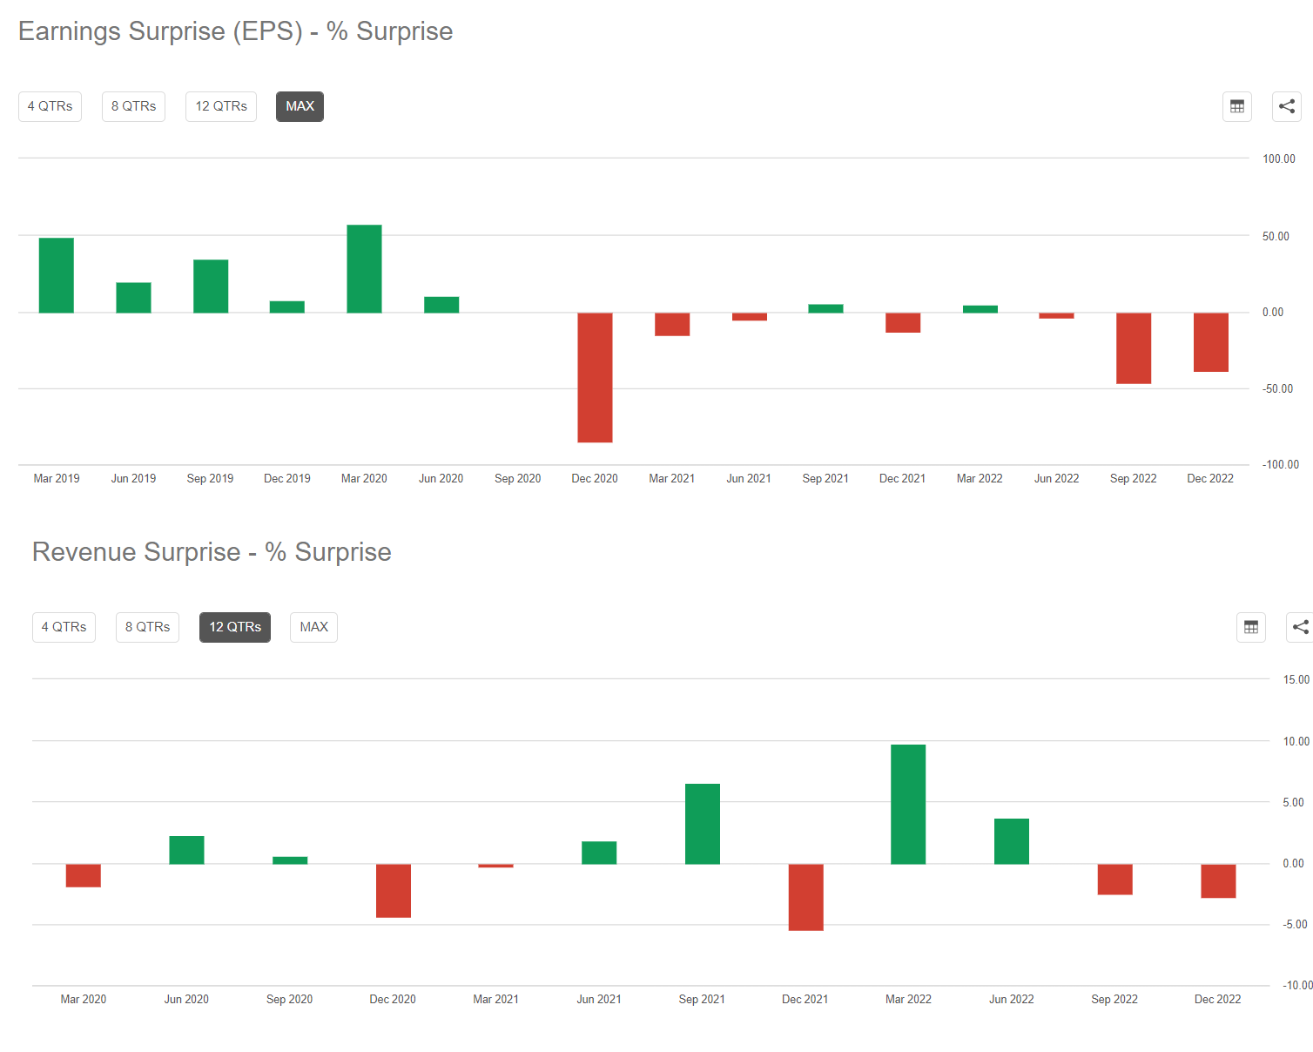Viewport: 1313px width, 1052px height.
Task: Select 4 QTRs range on the EPS chart
Action: tap(50, 106)
